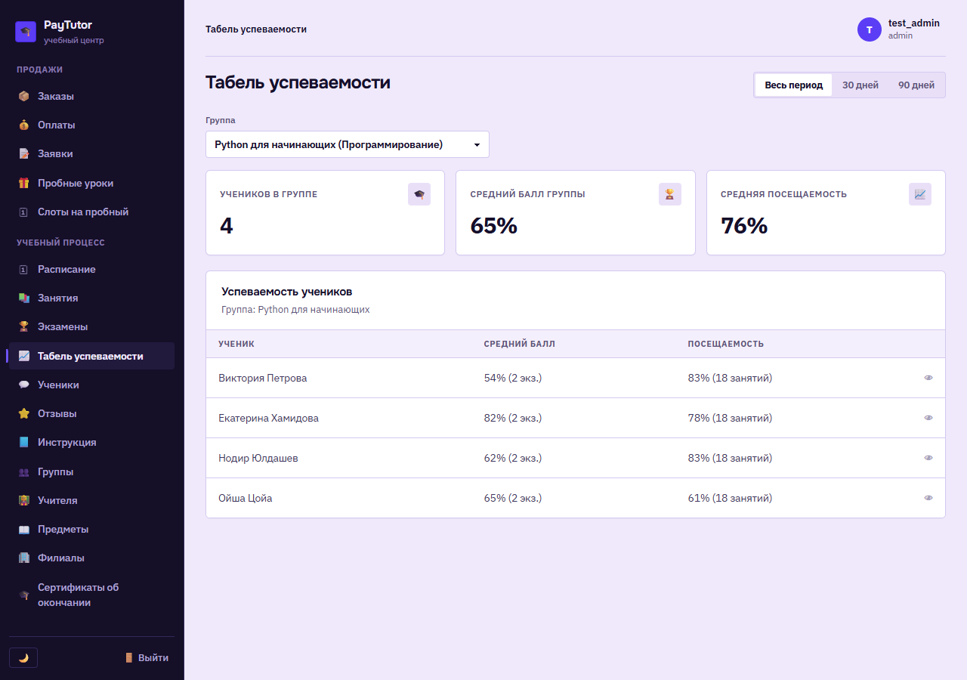Click Виктория Петрова student name
Viewport: 967px width, 680px height.
coord(263,378)
